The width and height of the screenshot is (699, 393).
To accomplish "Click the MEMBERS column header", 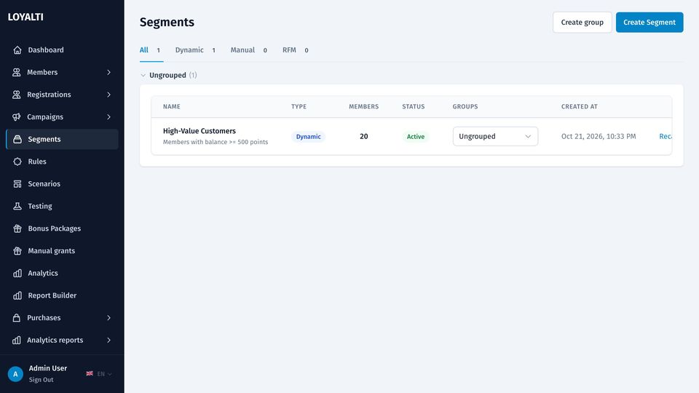I will 364,106.
